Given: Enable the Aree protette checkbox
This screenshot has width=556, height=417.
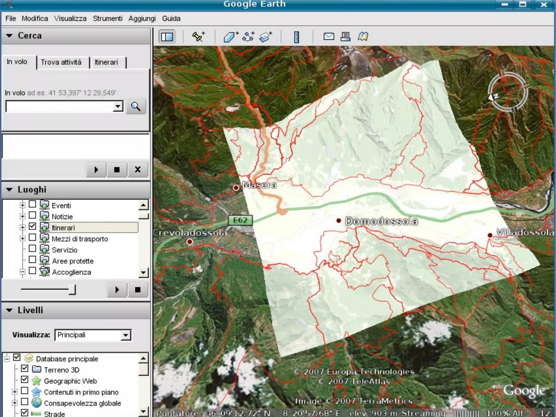Looking at the screenshot, I should (x=32, y=260).
